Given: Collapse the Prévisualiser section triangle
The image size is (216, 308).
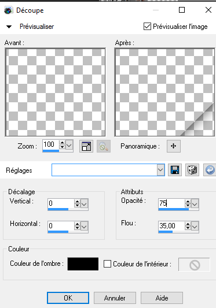Looking at the screenshot, I should coord(9,27).
